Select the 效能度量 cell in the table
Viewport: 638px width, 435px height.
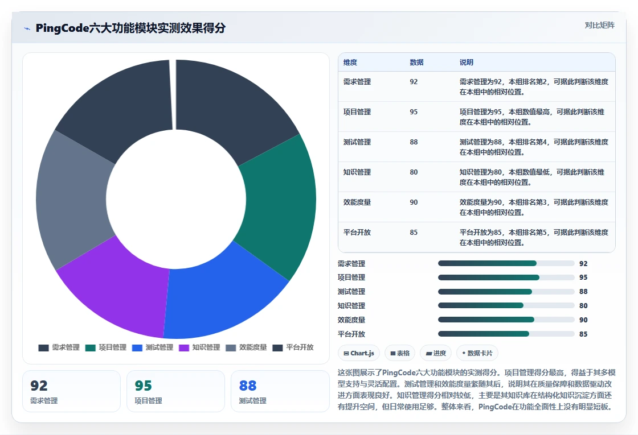click(357, 202)
